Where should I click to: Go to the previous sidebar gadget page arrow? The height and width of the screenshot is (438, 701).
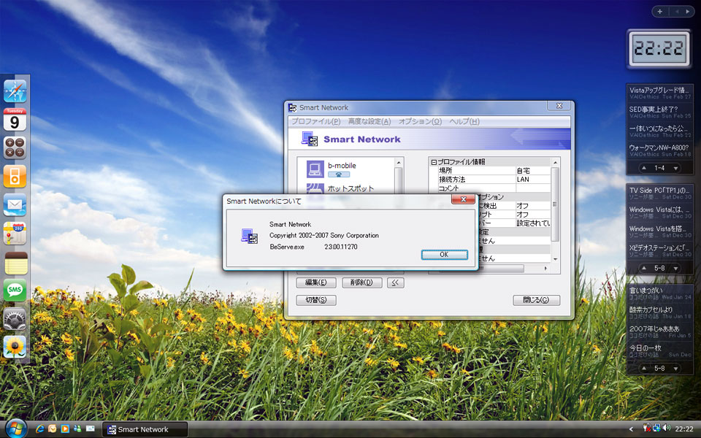pyautogui.click(x=677, y=12)
